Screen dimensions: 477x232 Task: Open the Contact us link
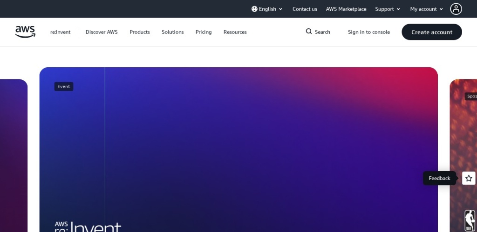305,9
